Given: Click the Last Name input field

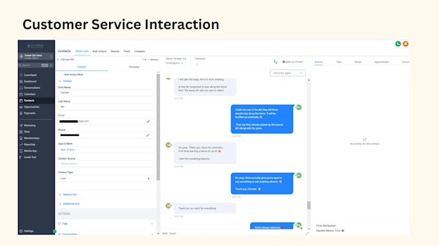Looking at the screenshot, I should click(x=106, y=107).
